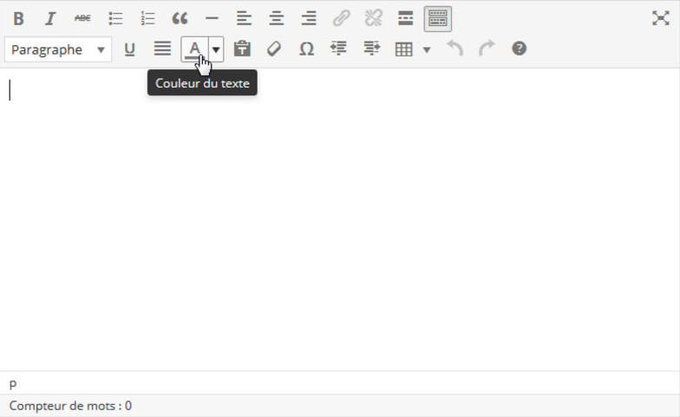
Task: Remove the hyperlink
Action: (373, 19)
